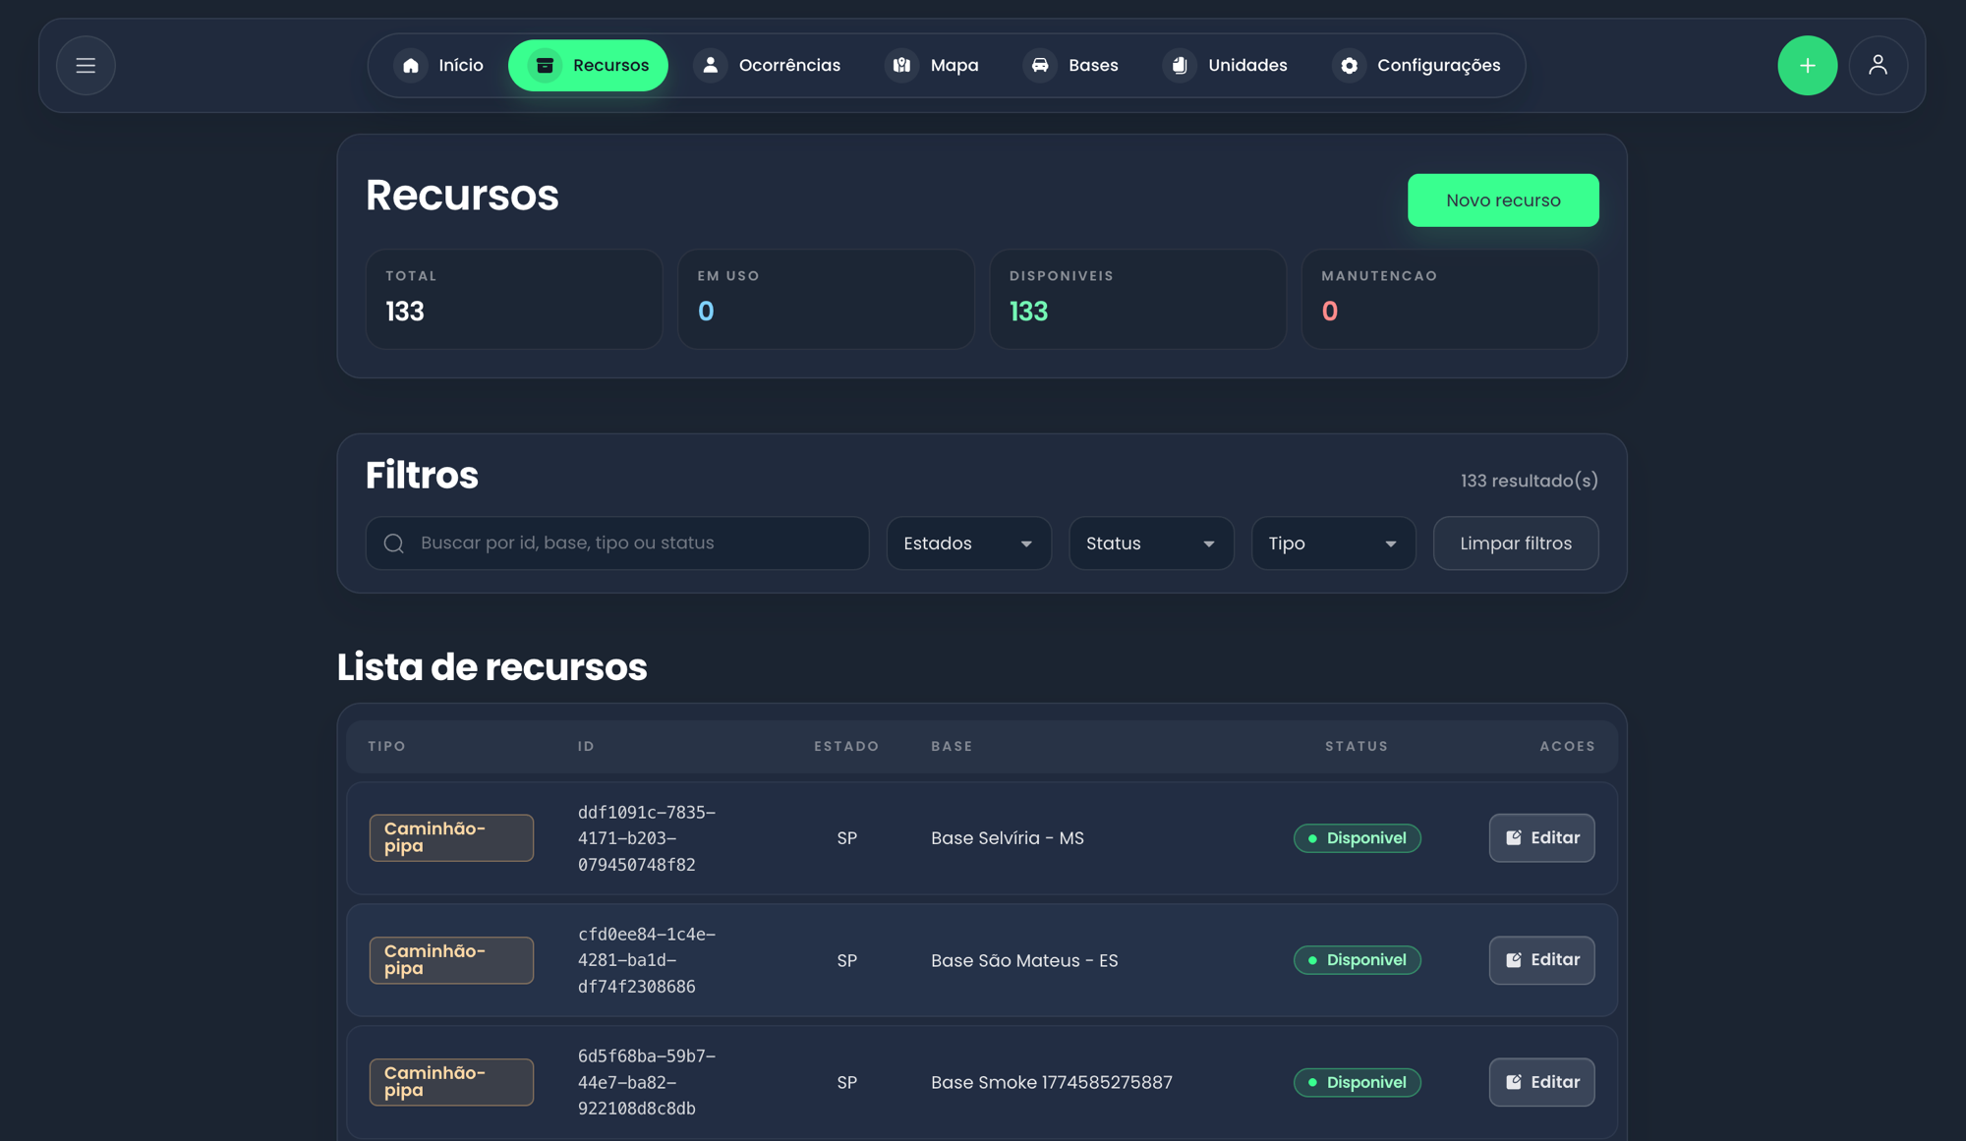
Task: Open the hamburger menu icon
Action: pyautogui.click(x=86, y=66)
